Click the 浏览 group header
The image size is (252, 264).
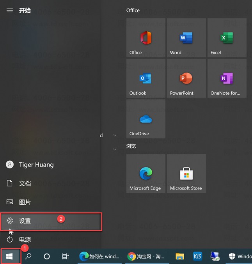pyautogui.click(x=131, y=146)
